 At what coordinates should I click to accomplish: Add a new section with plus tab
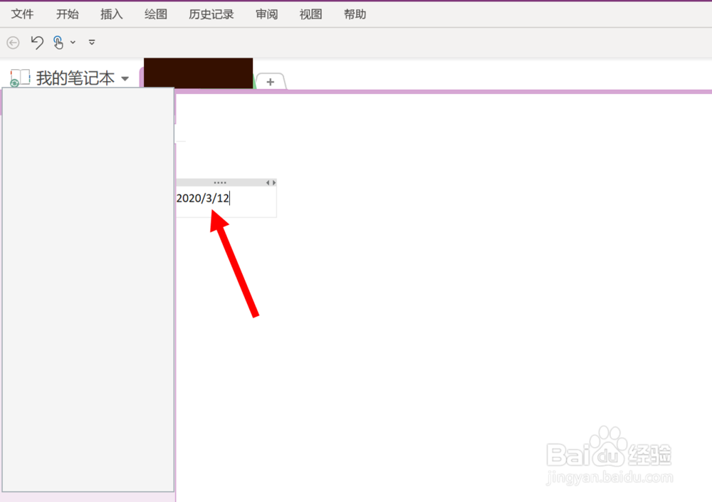[271, 82]
